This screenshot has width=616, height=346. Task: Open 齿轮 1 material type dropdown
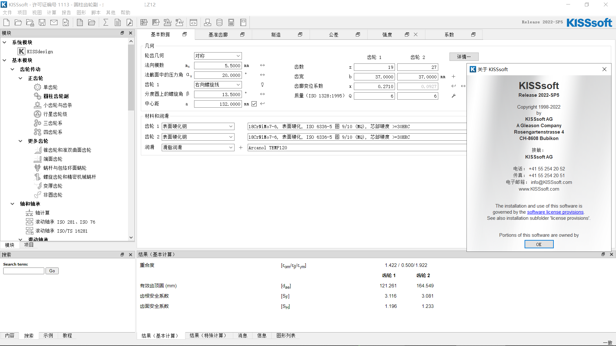(x=198, y=127)
